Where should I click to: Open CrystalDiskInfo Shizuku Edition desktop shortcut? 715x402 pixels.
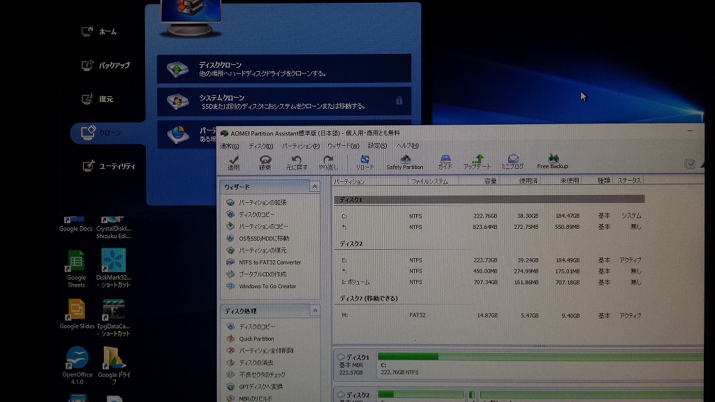(114, 228)
